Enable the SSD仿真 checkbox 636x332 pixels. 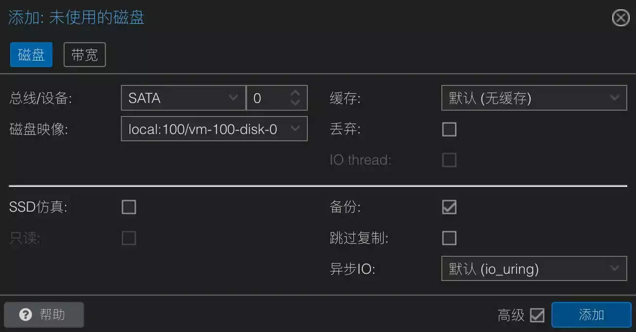(x=129, y=207)
